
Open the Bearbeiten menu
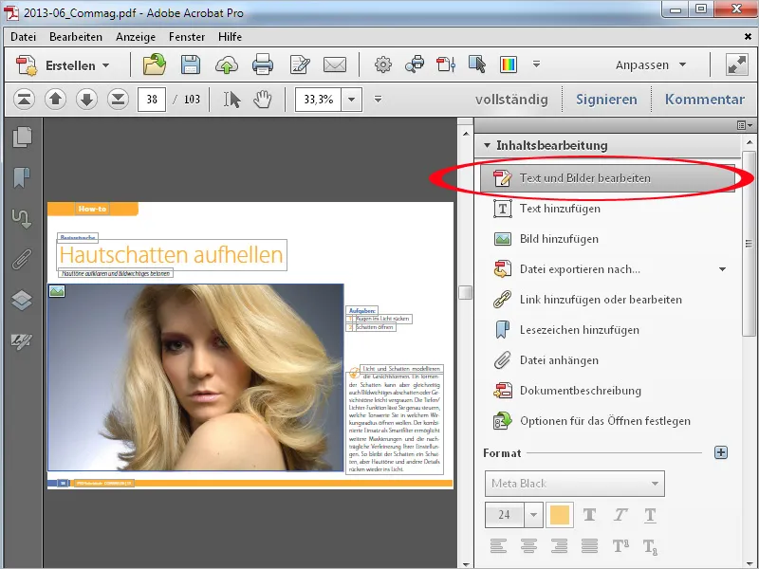(x=76, y=37)
